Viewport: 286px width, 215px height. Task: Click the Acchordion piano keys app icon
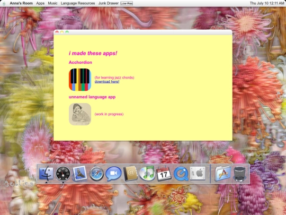point(80,80)
